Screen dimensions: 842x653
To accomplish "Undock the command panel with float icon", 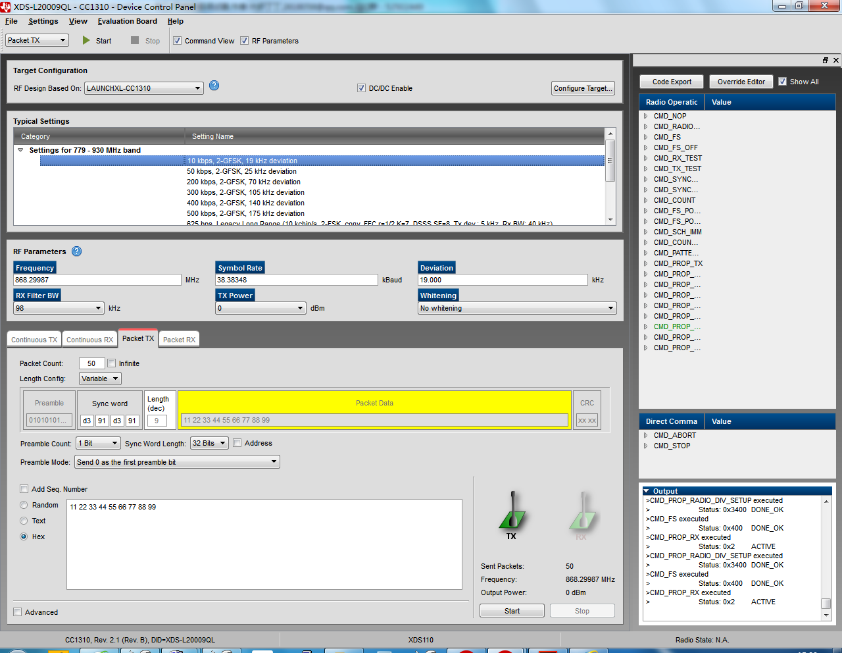I will [x=826, y=60].
